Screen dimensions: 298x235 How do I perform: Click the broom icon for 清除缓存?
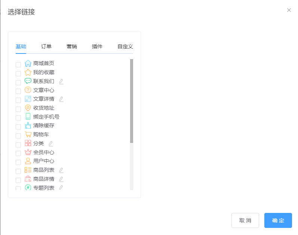pyautogui.click(x=28, y=125)
